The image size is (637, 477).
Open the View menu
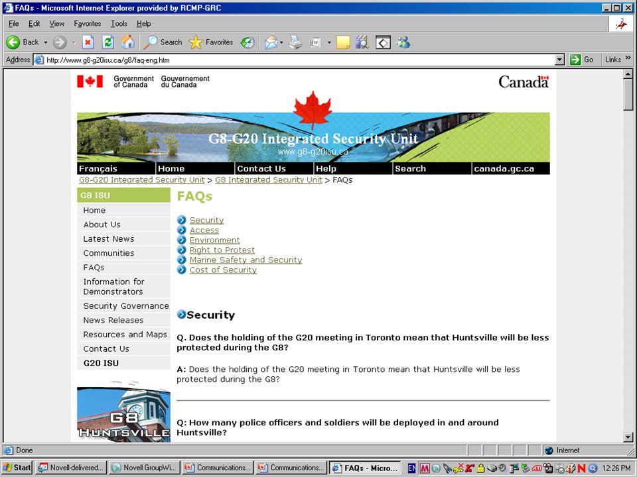(x=57, y=24)
